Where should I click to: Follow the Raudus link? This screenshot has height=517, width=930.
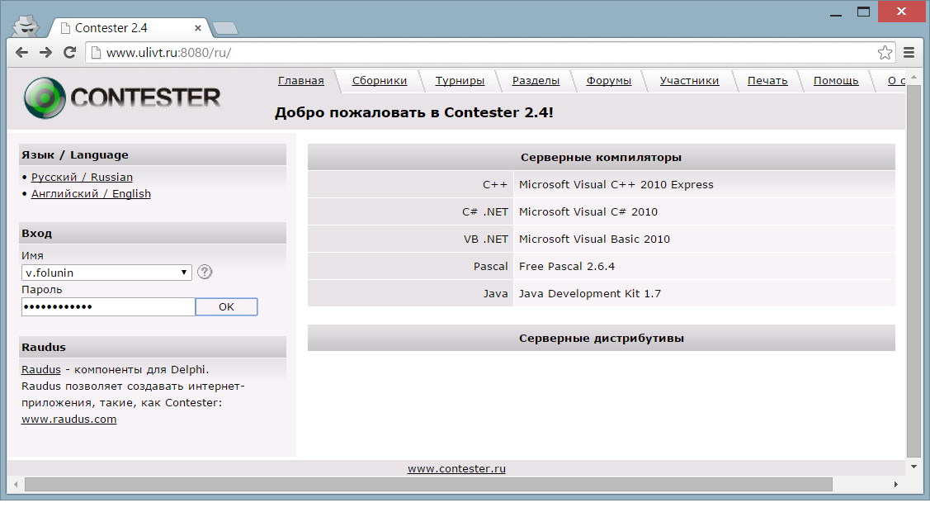coord(41,369)
